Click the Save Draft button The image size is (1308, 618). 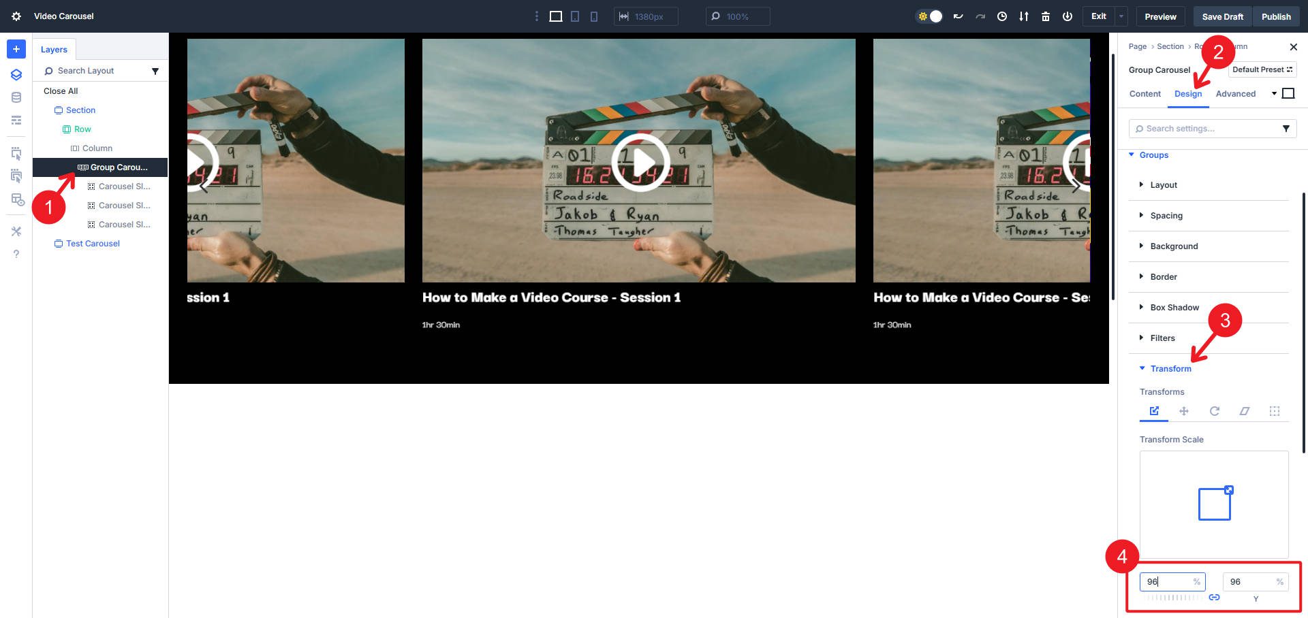[x=1222, y=16]
